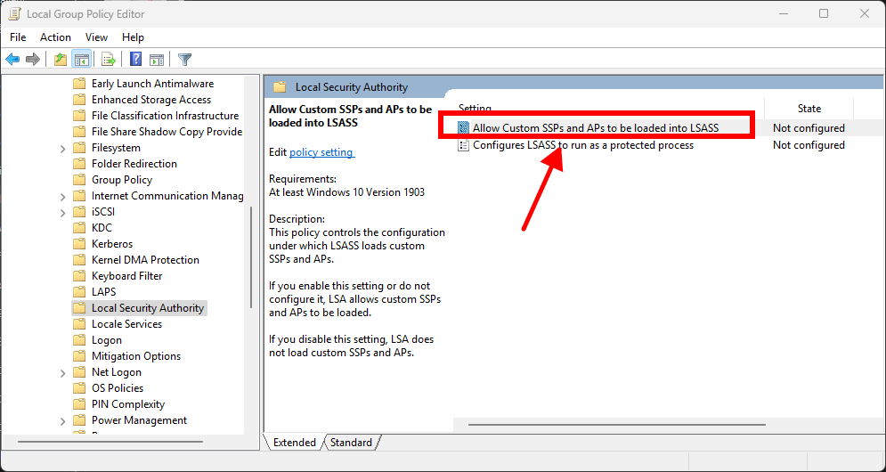Expand the Filesystem tree node
This screenshot has height=472, width=886.
[x=63, y=148]
